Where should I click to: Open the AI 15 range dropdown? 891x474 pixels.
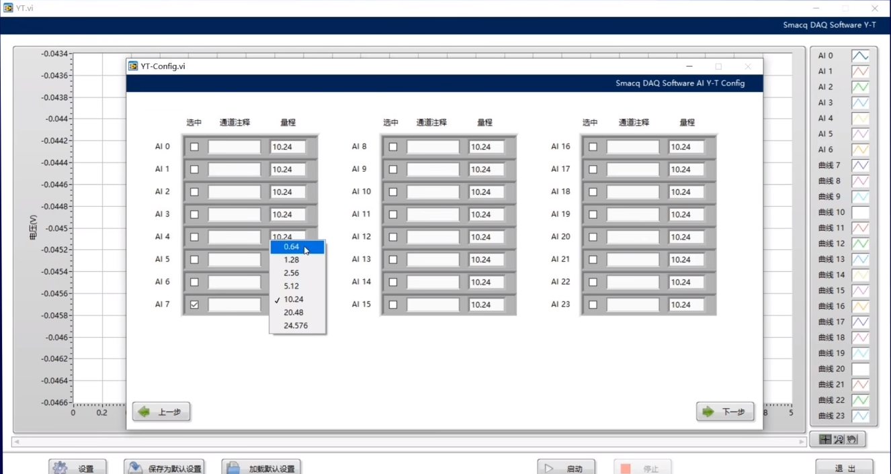click(486, 305)
